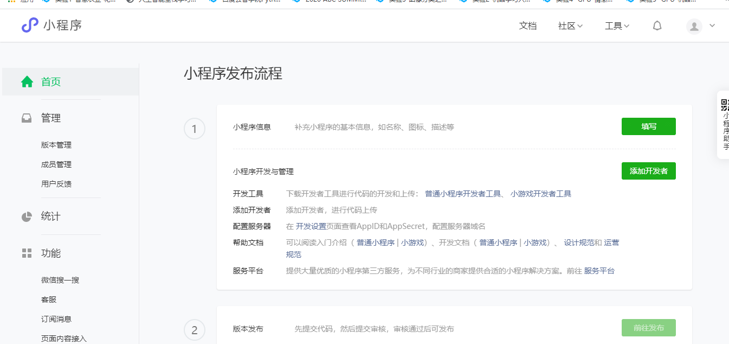This screenshot has width=729, height=344.
Task: Click the 首页 home icon
Action: 27,82
